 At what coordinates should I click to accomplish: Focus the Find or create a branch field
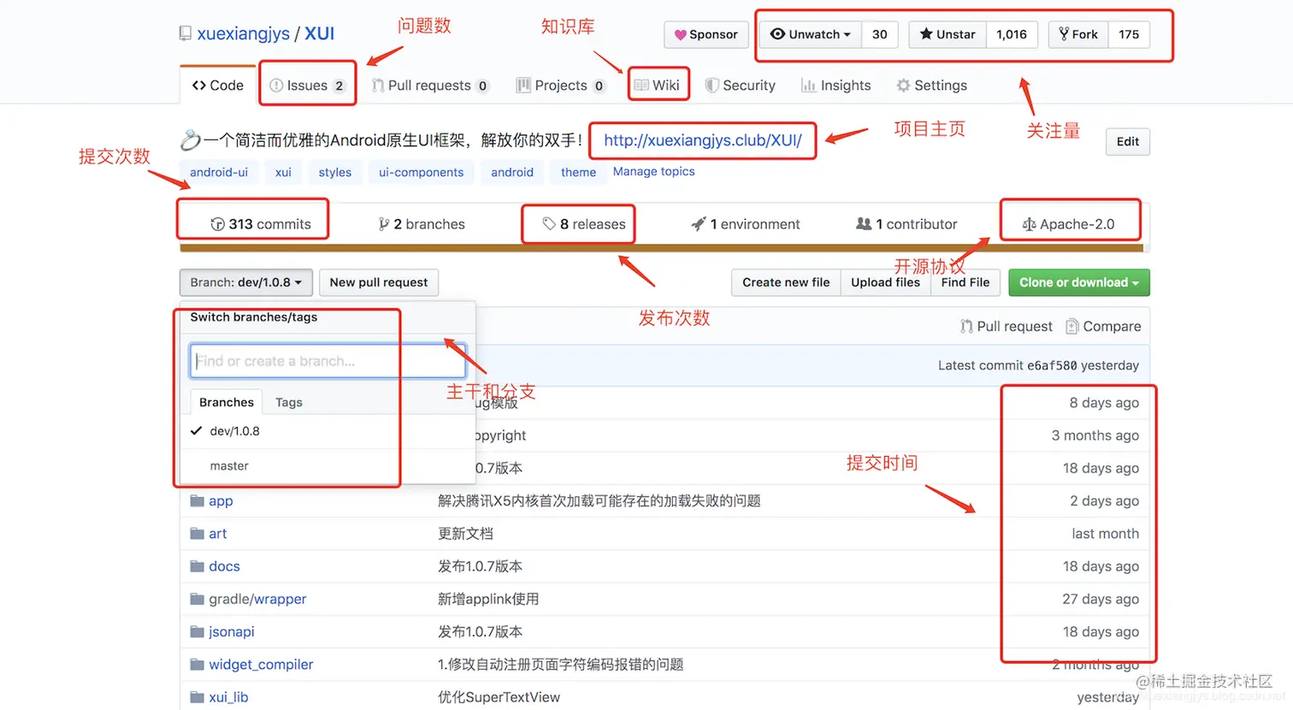(x=328, y=361)
